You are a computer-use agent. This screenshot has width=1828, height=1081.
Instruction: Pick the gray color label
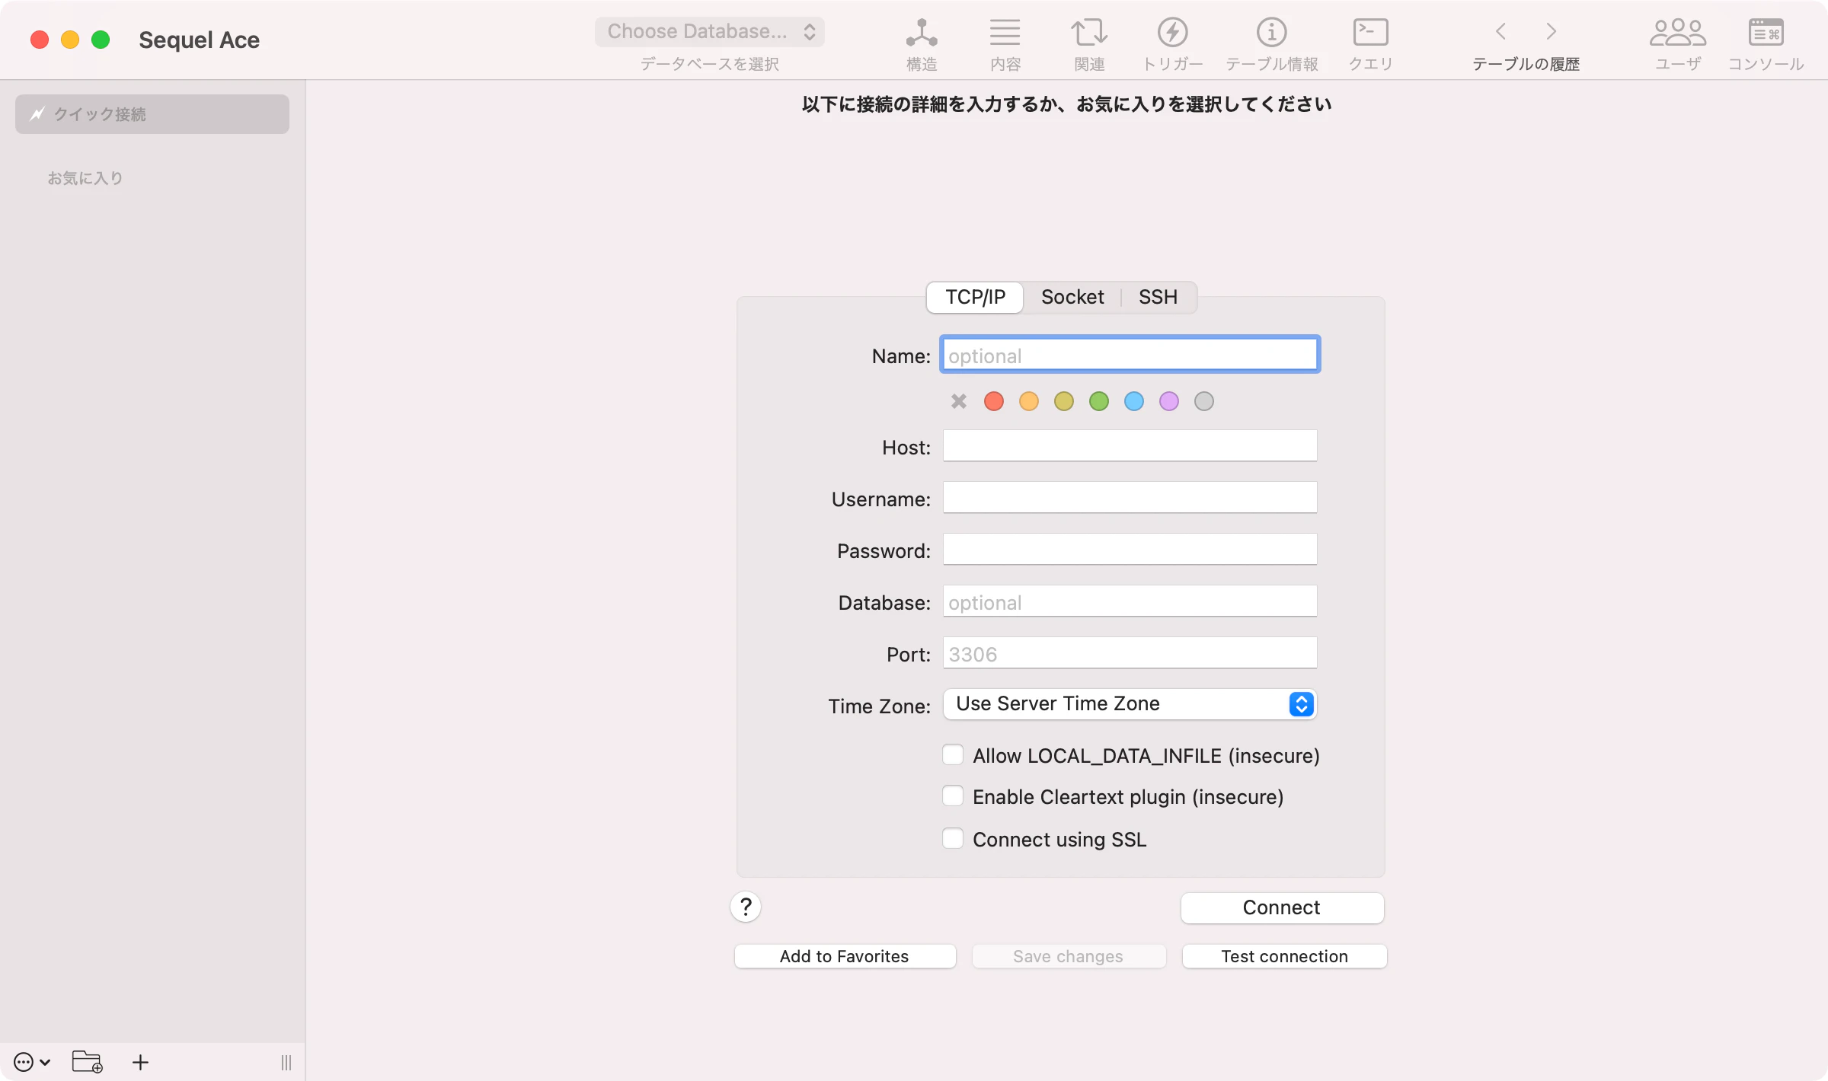click(1204, 401)
